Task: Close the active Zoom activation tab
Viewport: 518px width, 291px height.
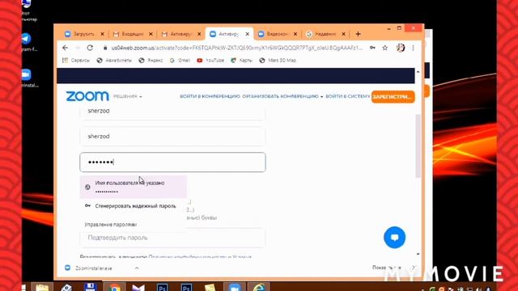Action: 247,34
